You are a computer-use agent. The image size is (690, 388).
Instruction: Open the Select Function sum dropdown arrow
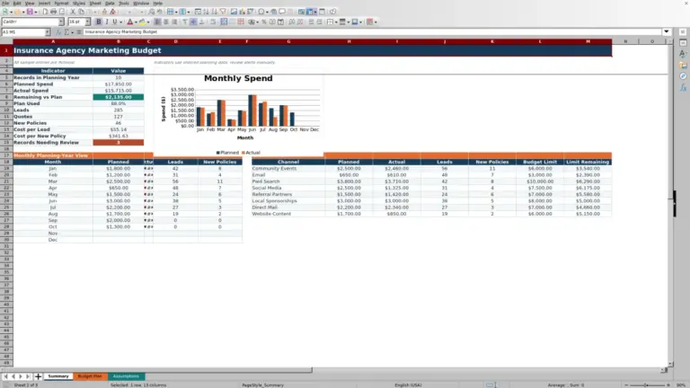[x=72, y=32]
